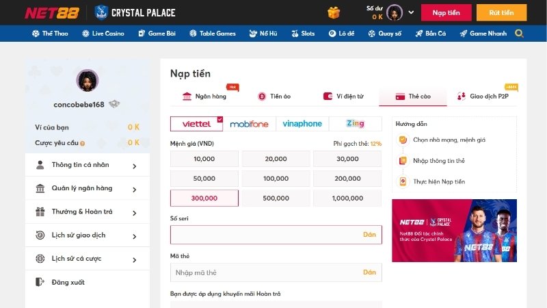
Task: Open Lịch sử giao dịch section
Action: point(88,235)
